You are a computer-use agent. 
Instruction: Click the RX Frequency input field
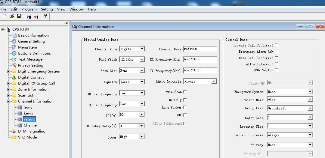coord(200,59)
